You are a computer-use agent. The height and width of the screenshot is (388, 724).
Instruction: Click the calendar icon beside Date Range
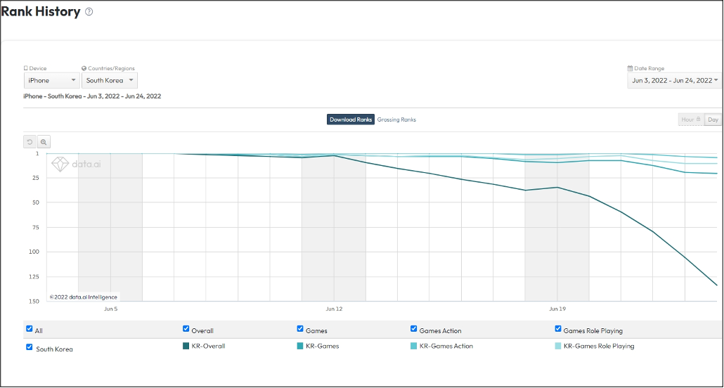coord(630,68)
